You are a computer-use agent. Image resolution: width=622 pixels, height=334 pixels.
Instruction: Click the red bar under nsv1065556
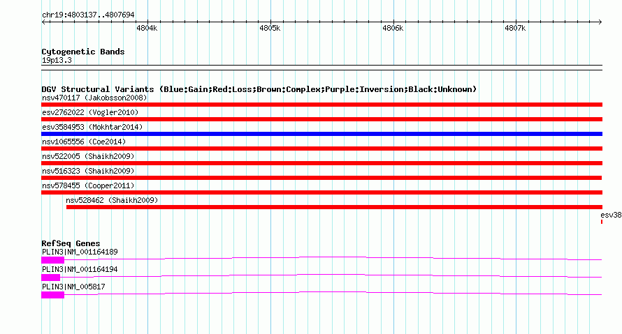click(x=321, y=149)
